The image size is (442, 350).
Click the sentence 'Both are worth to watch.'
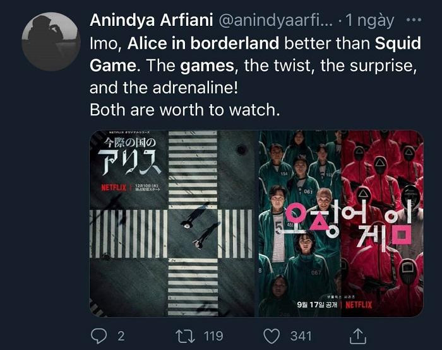coord(185,110)
